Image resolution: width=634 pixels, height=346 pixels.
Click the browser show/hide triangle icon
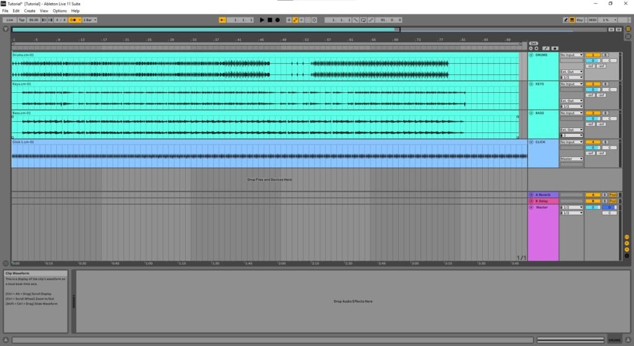pos(5,29)
